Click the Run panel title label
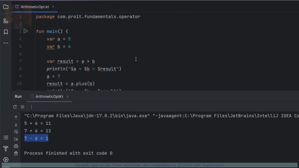 18,97
